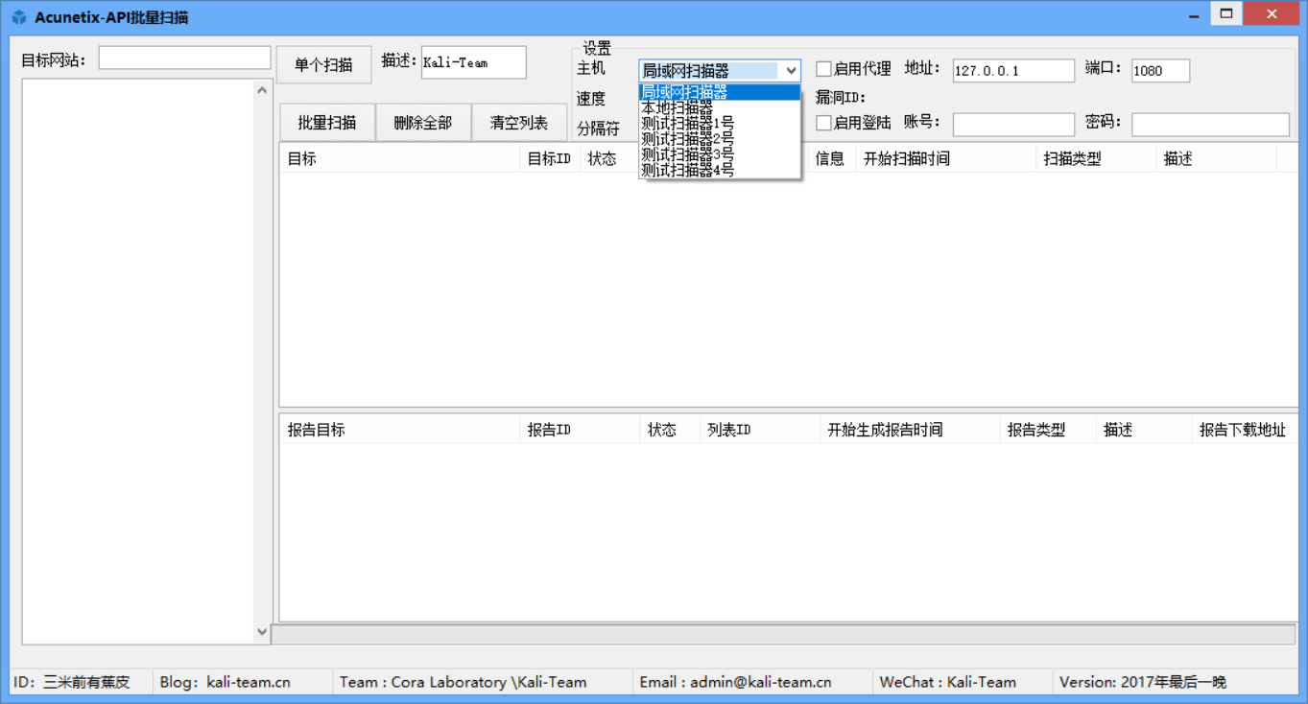1308x704 pixels.
Task: Choose 测试扫描器1号 from the list
Action: (x=720, y=124)
